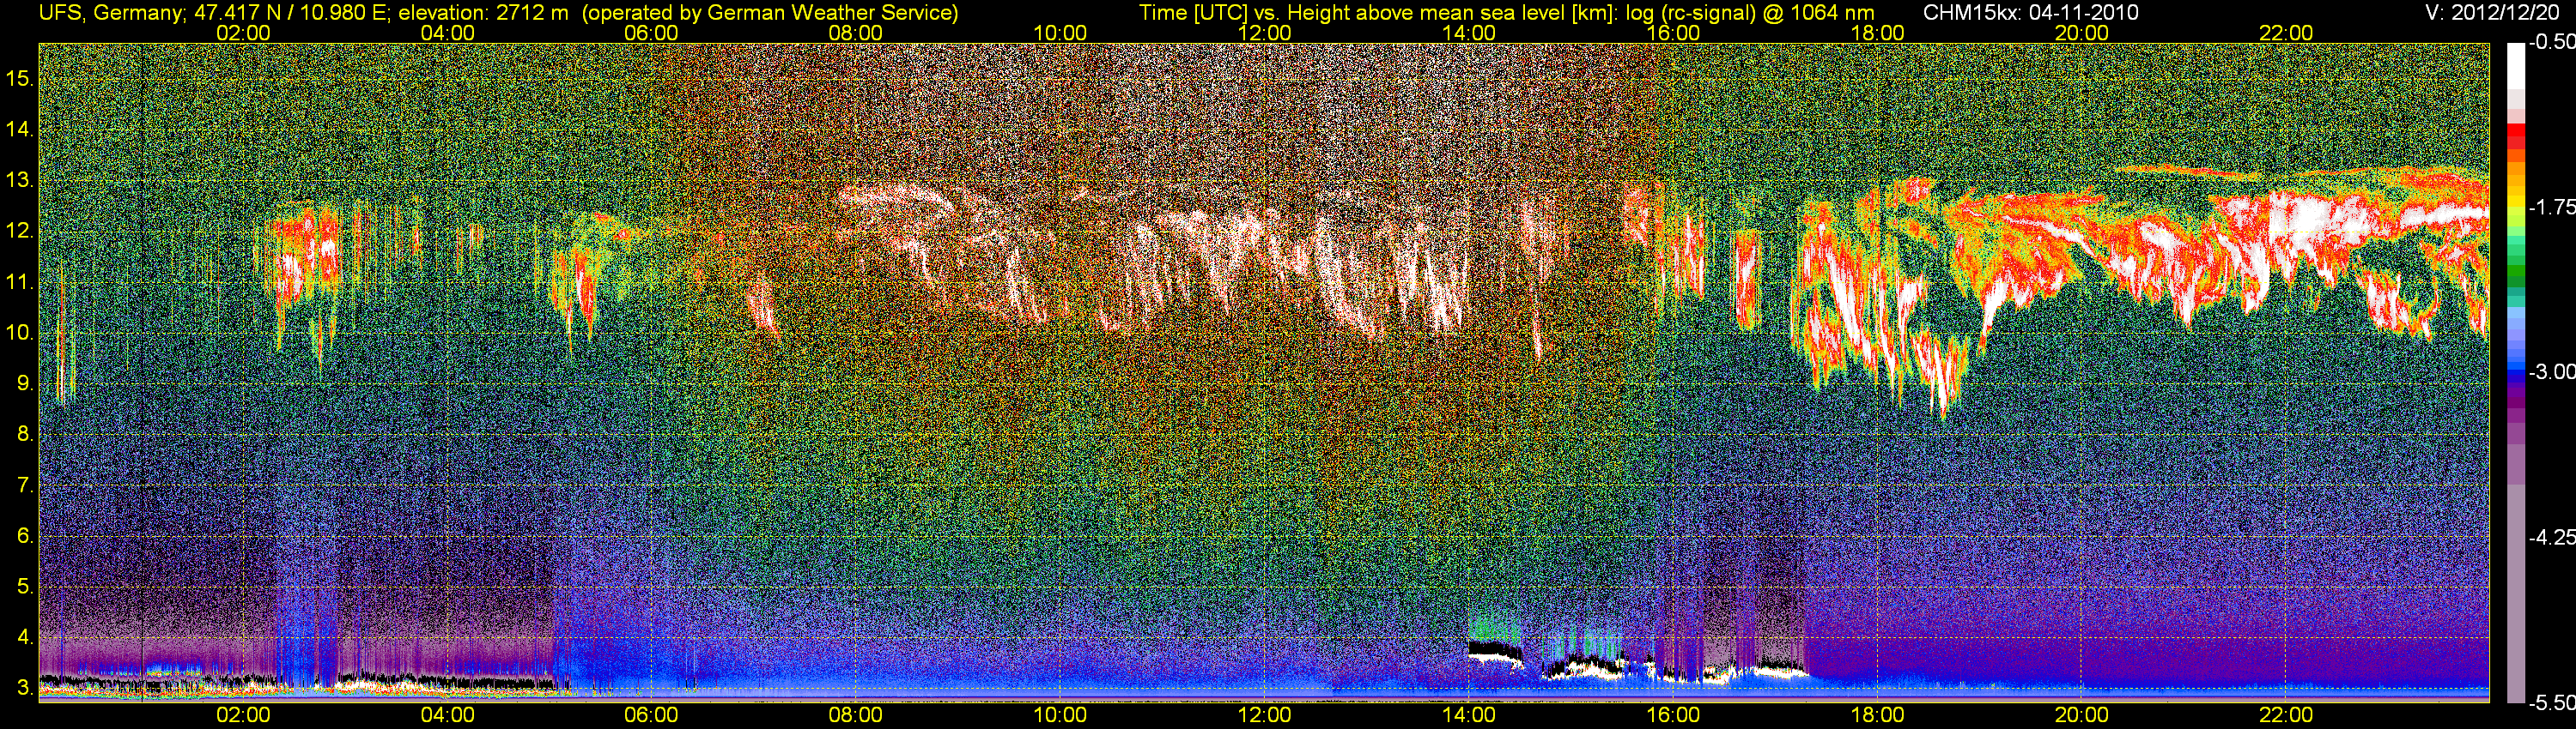The width and height of the screenshot is (2576, 729).
Task: Click the '18:00' label on the bottom time axis
Action: [x=1877, y=715]
